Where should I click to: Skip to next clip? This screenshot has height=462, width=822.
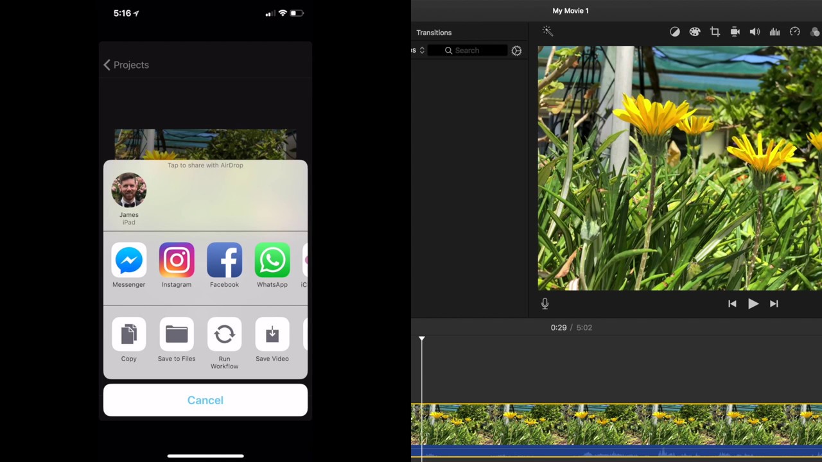click(x=774, y=304)
